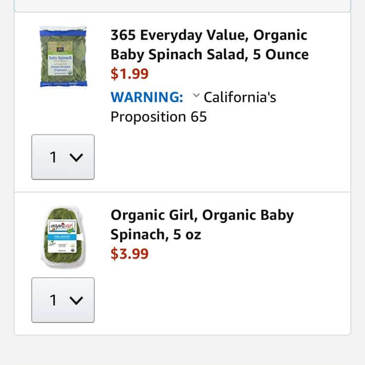Viewport: 365px width, 365px height.
Task: Select the $3.99 price of Organic Girl spinach
Action: [x=129, y=254]
